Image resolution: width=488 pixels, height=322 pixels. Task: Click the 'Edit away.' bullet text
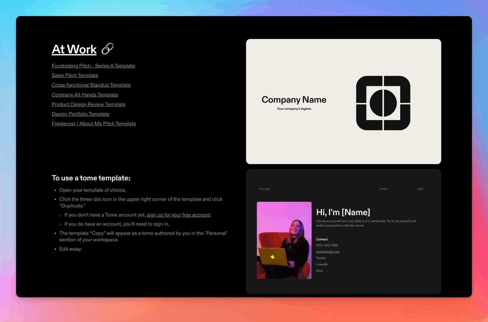click(71, 249)
